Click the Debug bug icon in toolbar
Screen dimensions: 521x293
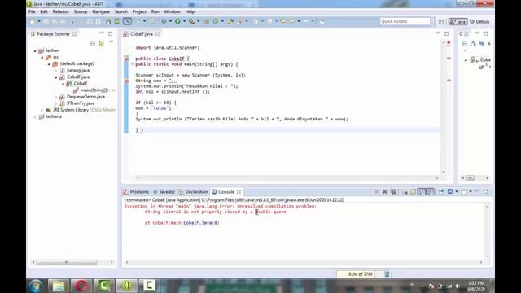click(164, 22)
